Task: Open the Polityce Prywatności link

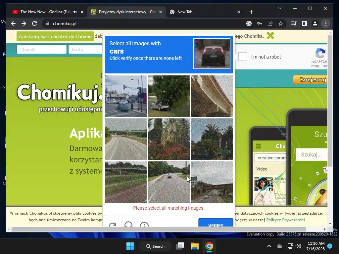Action: 285,220
